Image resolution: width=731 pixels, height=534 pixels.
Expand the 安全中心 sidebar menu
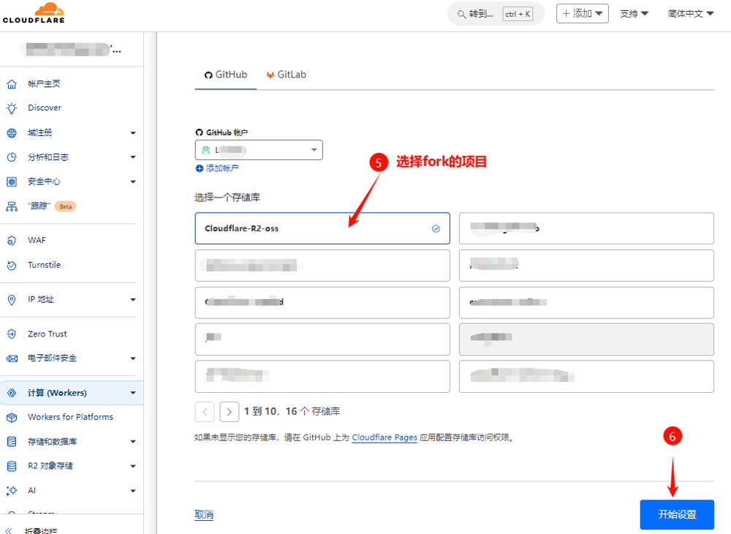click(132, 181)
